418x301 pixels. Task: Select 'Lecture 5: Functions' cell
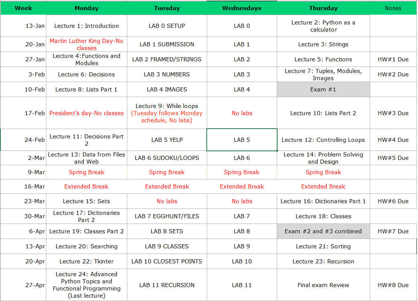[323, 59]
